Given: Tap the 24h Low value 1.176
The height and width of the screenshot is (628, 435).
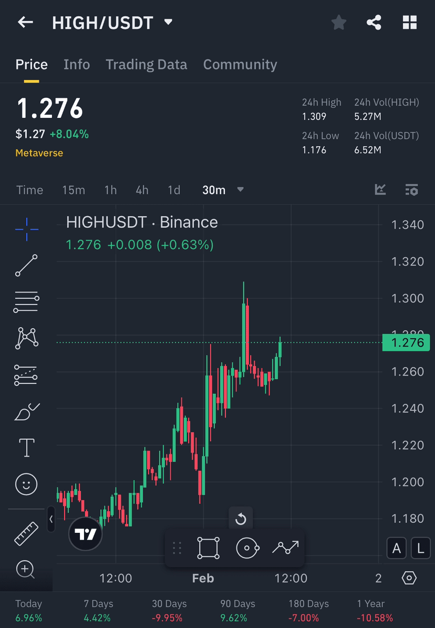Looking at the screenshot, I should click(x=314, y=150).
